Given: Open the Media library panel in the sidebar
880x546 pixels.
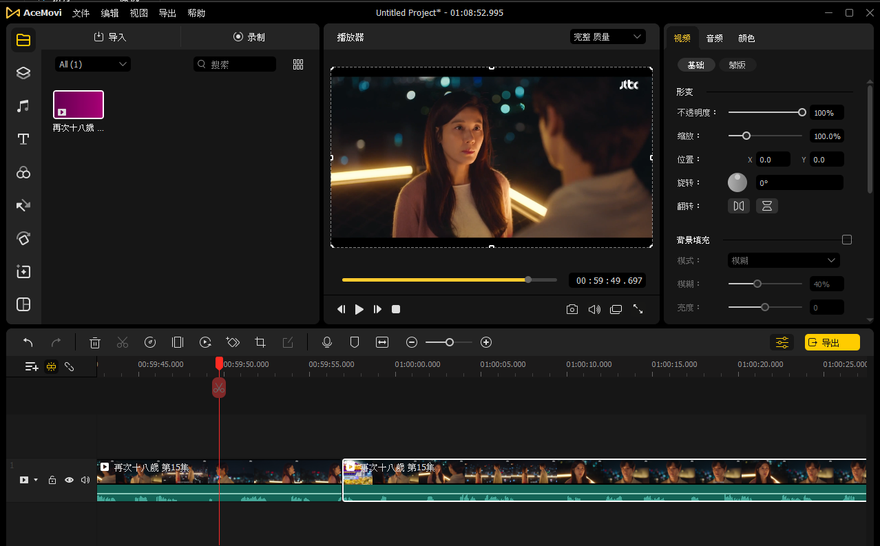Looking at the screenshot, I should 23,40.
